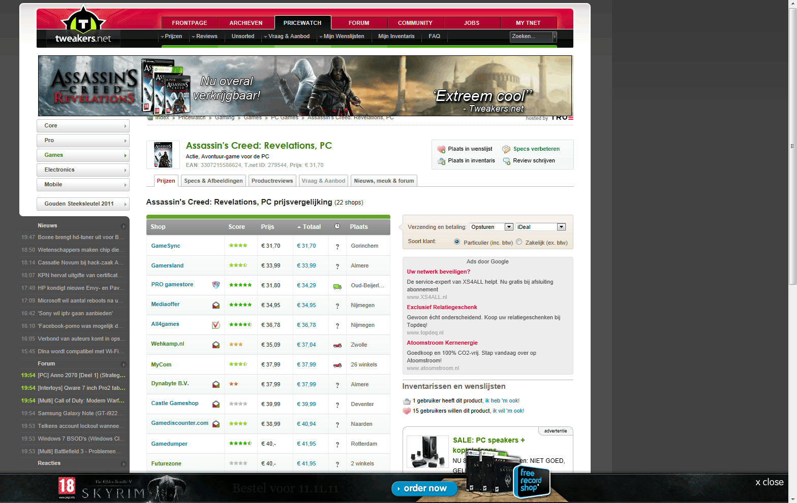Click the search submit arrow button
The height and width of the screenshot is (503, 797).
click(x=555, y=37)
